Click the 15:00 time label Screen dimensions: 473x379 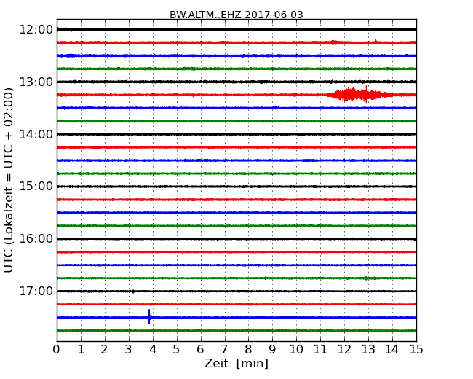click(36, 187)
